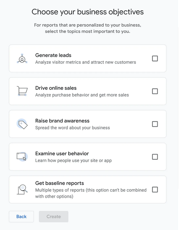Viewport: 179px width, 230px height.
Task: Click the "Examine user behavior" title text
Action: tap(62, 154)
